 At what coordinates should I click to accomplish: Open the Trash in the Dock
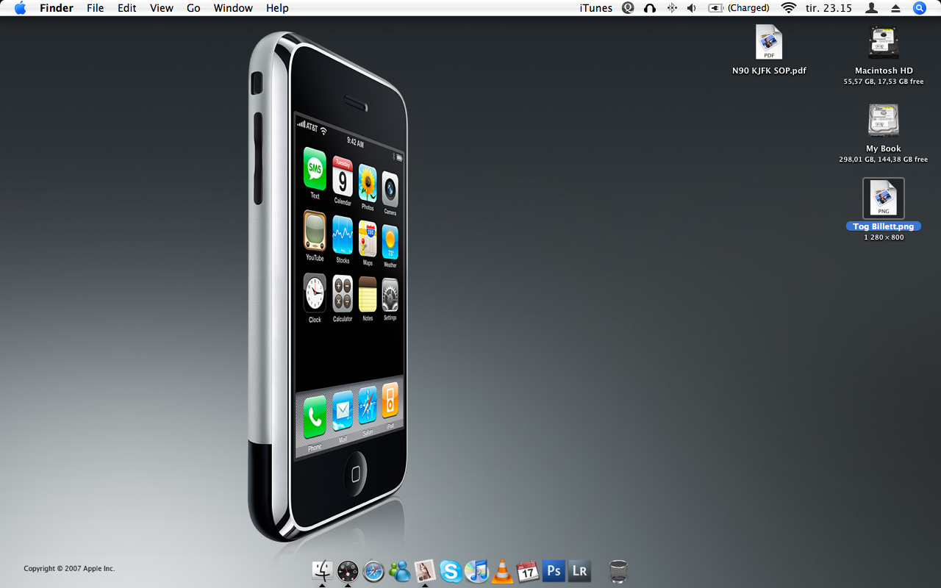(x=619, y=571)
